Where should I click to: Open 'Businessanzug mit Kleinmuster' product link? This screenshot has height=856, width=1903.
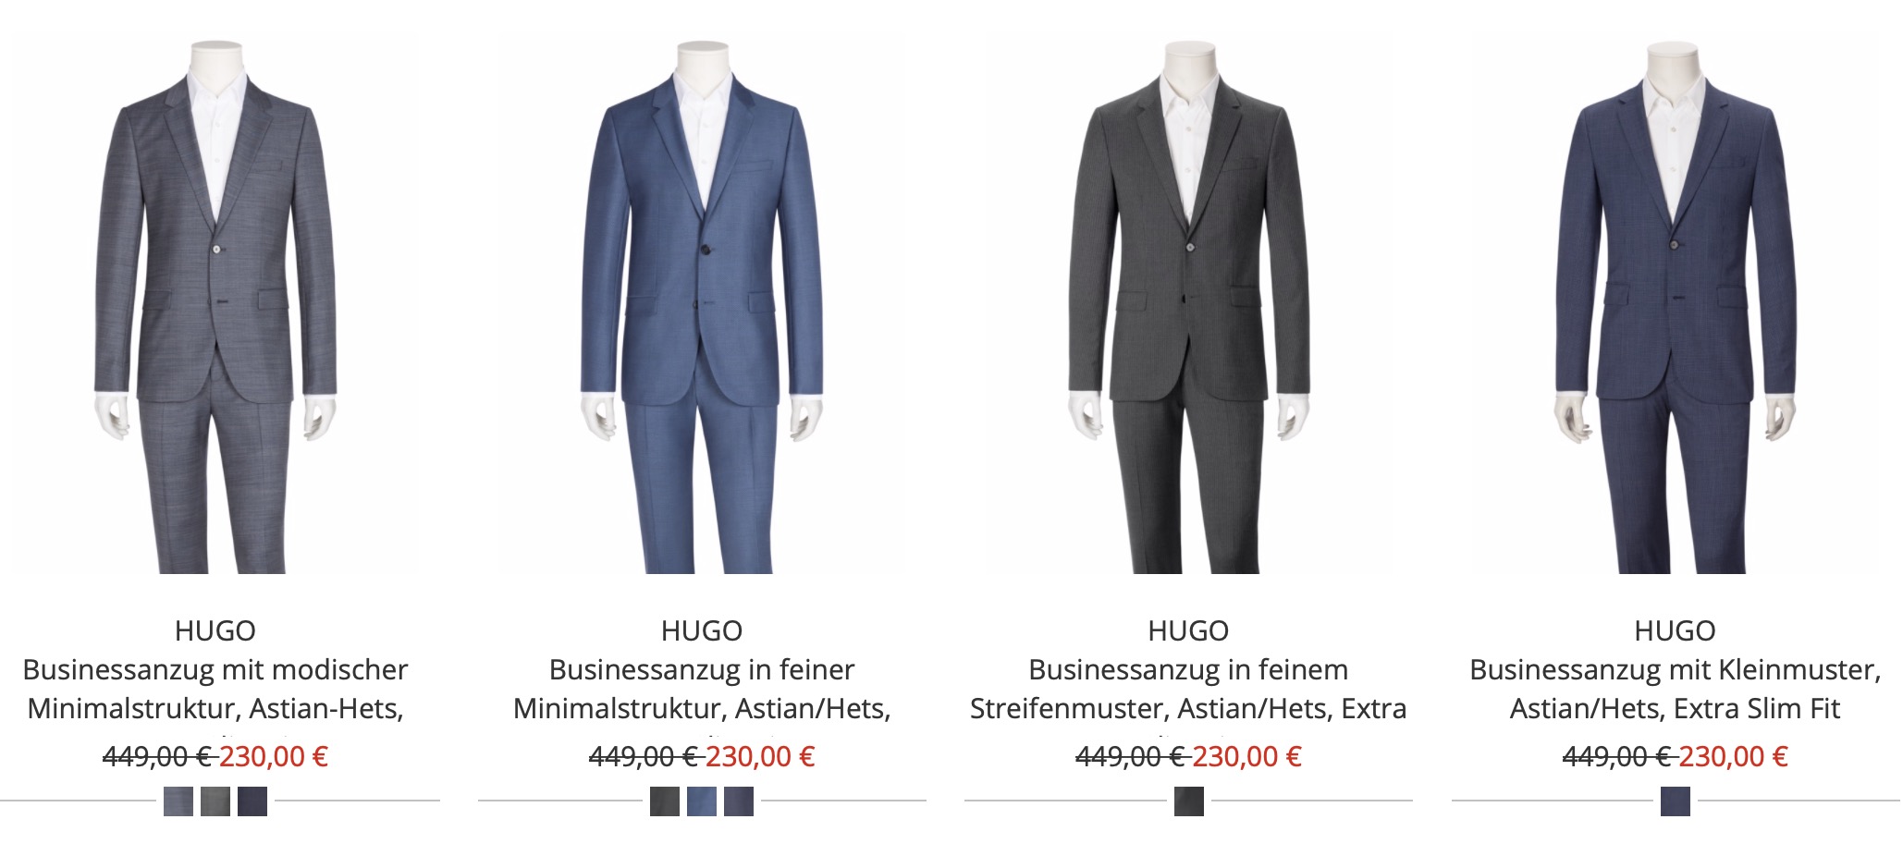1675,689
